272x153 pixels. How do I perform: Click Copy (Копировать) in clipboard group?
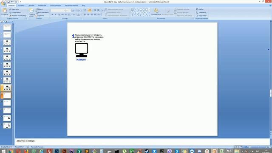click(x=15, y=12)
